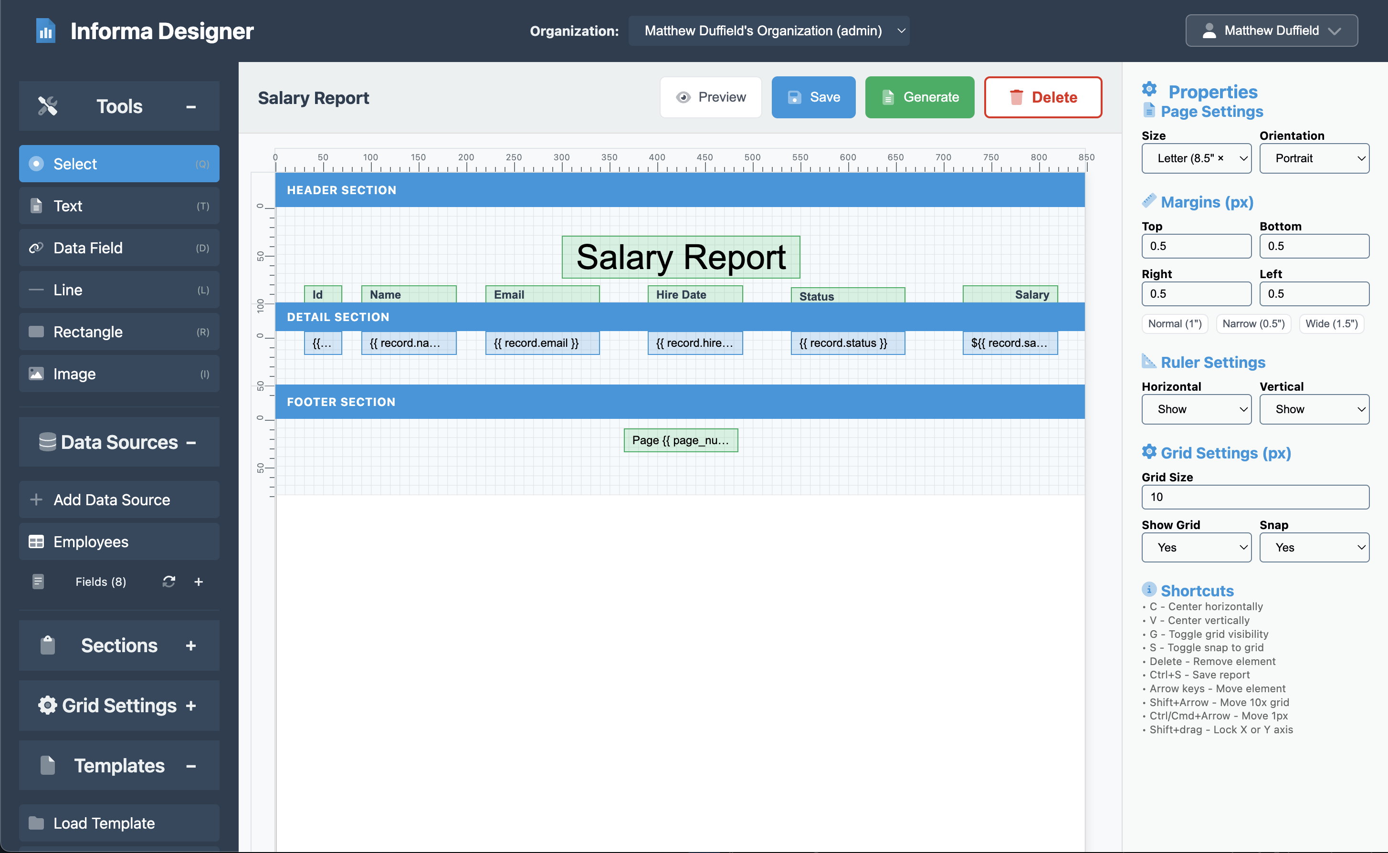The image size is (1388, 853).
Task: Generate the Salary Report
Action: 919,97
